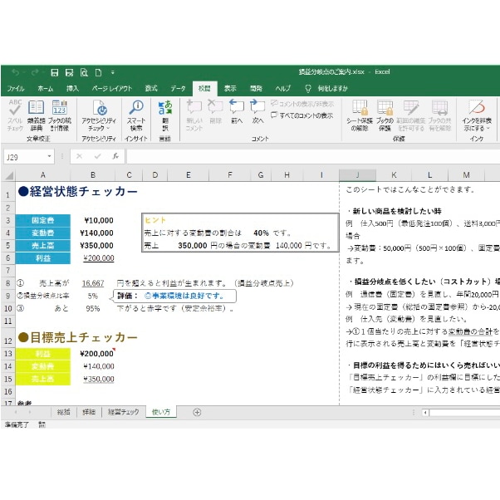Click the Save As icon in quick access toolbar
The width and height of the screenshot is (500, 500).
[x=69, y=73]
